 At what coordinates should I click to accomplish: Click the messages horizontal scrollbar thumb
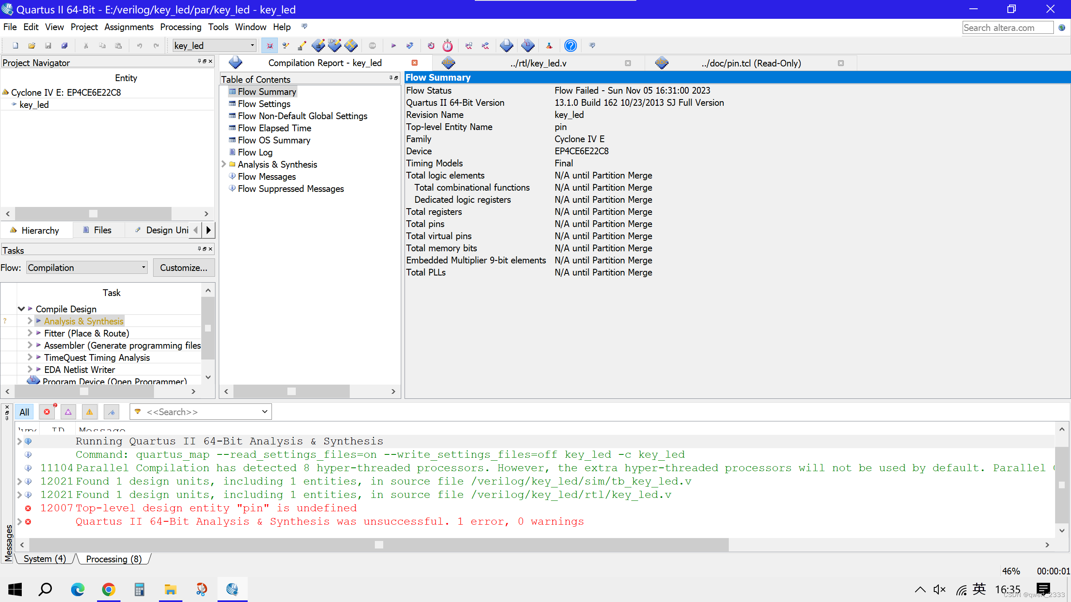pyautogui.click(x=379, y=545)
